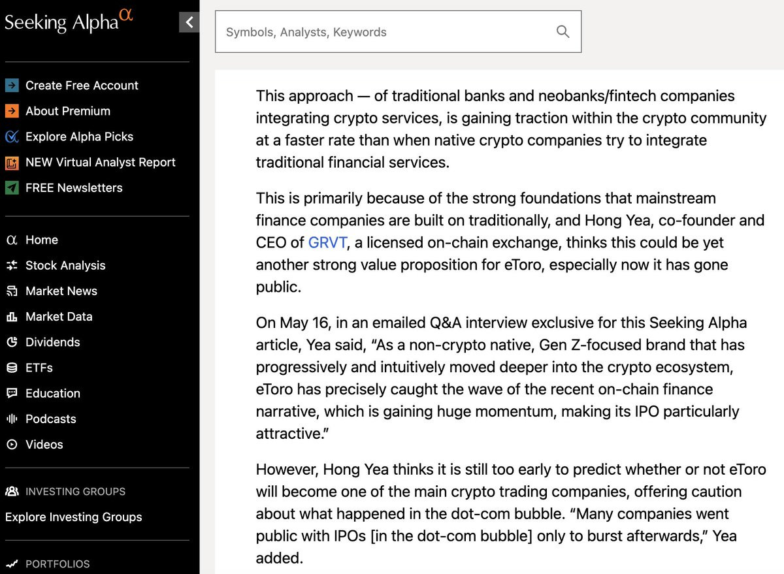
Task: Click the Explore Alpha Picks icon
Action: (12, 136)
